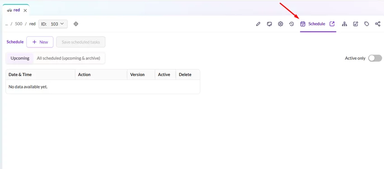Open Schedule in new window icon
The width and height of the screenshot is (384, 169).
click(332, 24)
